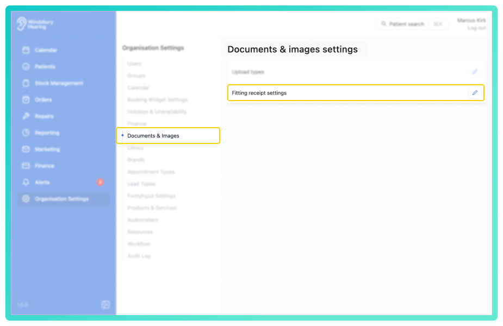Open Reporting in the sidebar
Viewport: 503px width, 326px height.
[x=47, y=133]
